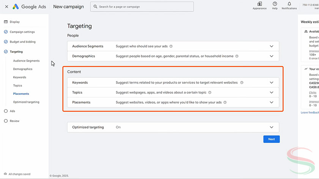This screenshot has height=179, width=319.
Task: Open the Appearance settings icon
Action: [x=259, y=4]
